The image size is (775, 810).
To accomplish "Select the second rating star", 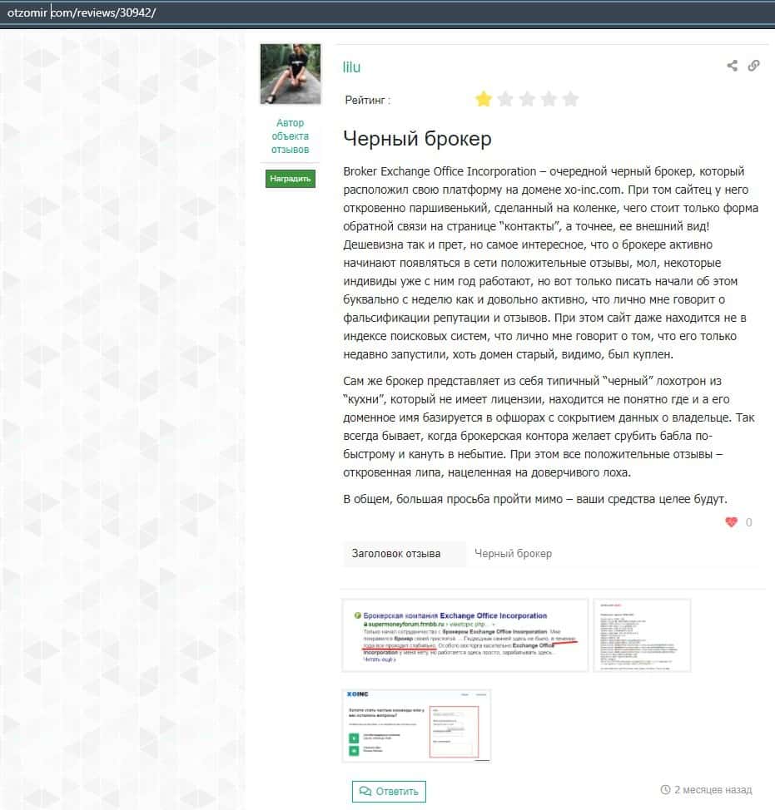I will tap(505, 99).
